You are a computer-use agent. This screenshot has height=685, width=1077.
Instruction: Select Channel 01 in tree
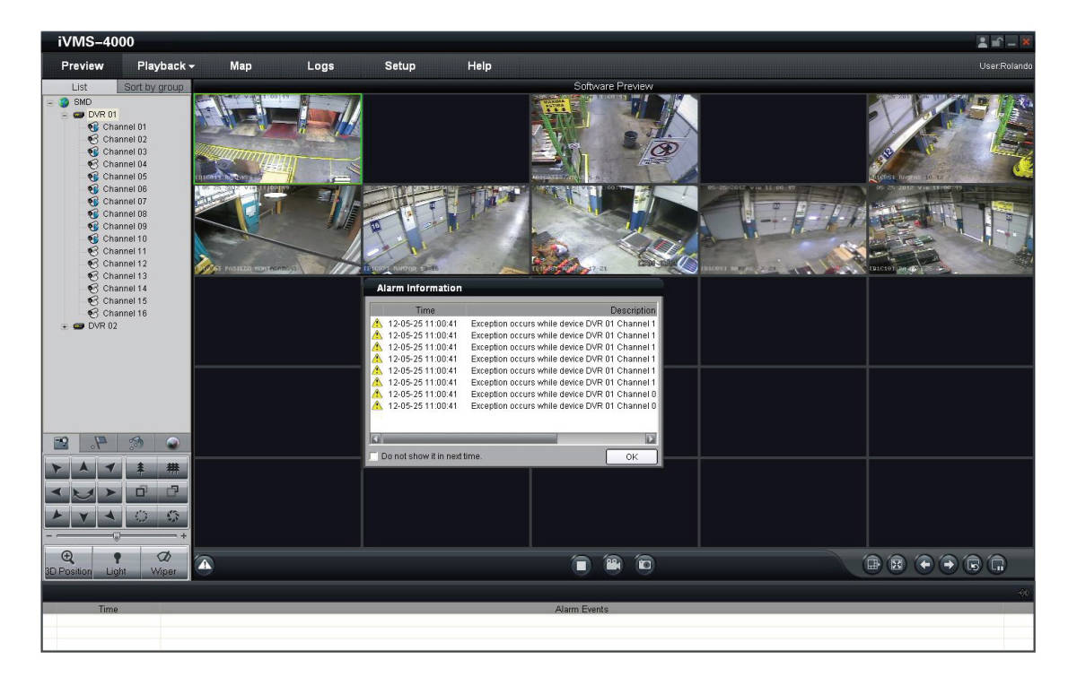click(125, 127)
